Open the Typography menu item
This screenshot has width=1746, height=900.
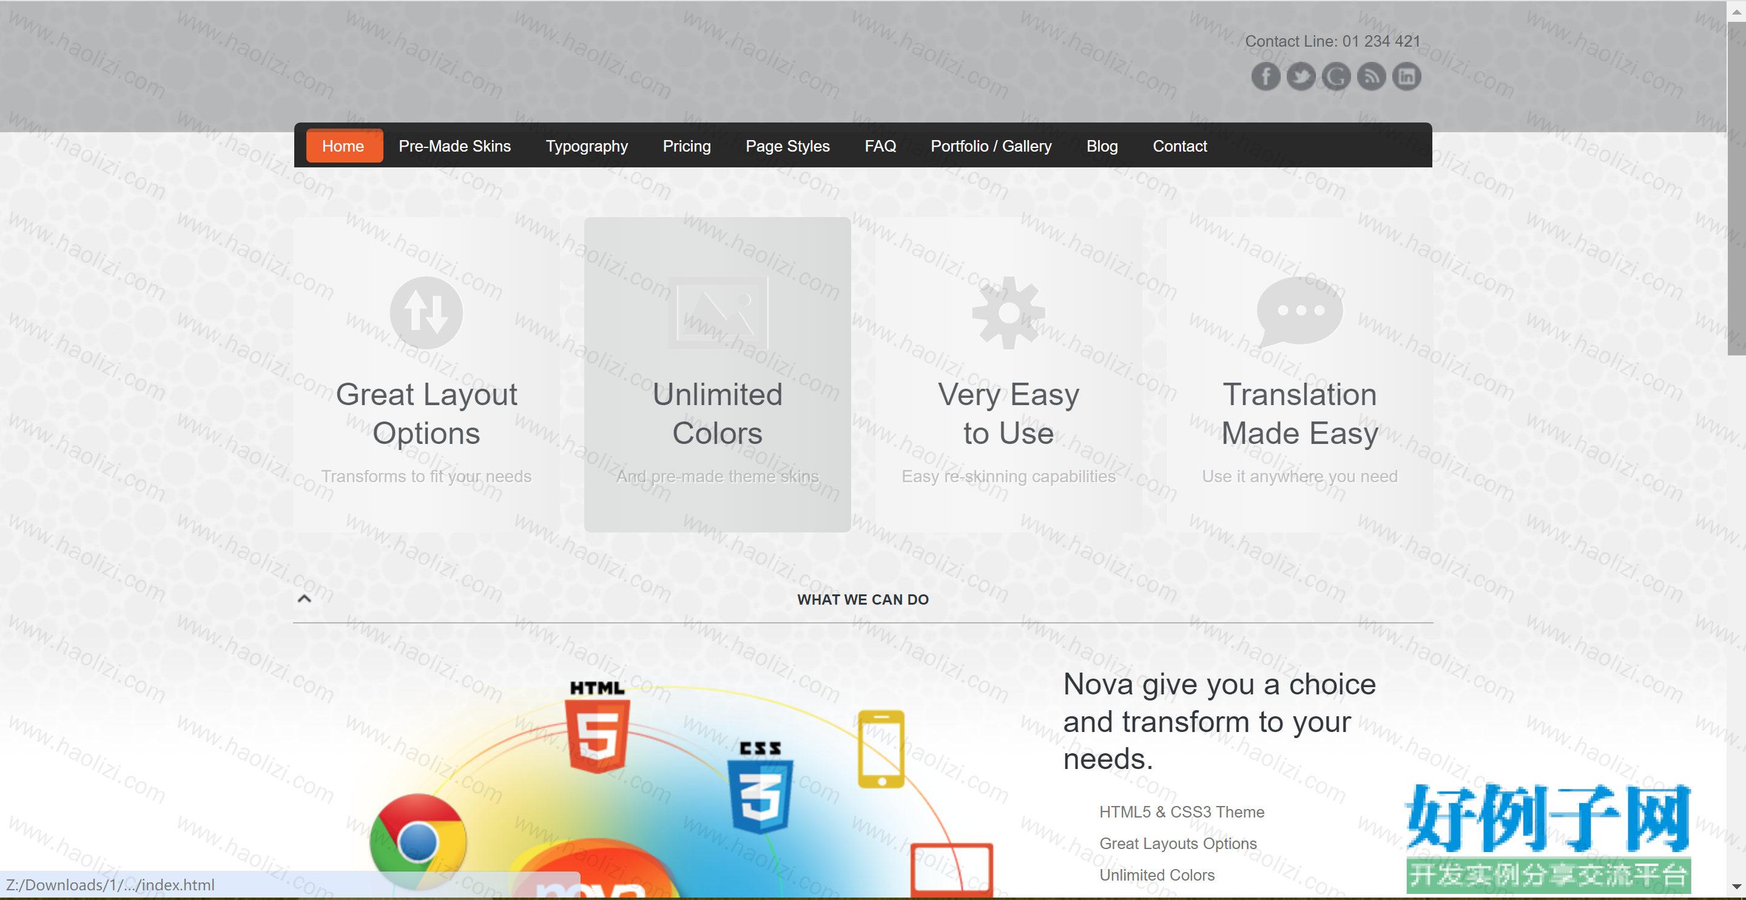[x=587, y=146]
